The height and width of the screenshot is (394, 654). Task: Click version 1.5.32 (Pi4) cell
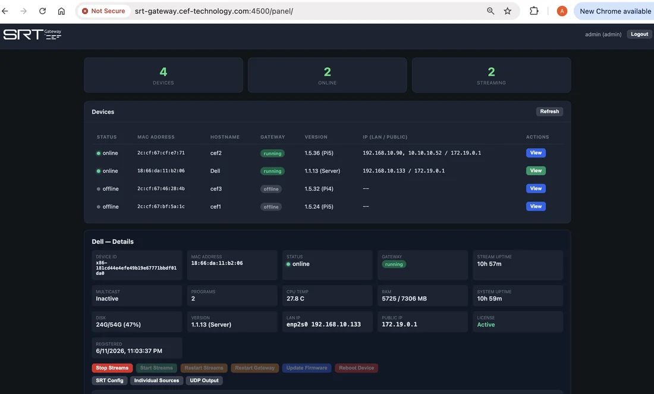click(x=319, y=189)
